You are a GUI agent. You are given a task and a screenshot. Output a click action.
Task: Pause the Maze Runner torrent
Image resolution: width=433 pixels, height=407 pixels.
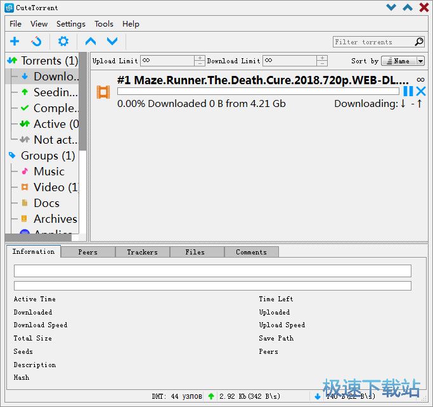(408, 91)
